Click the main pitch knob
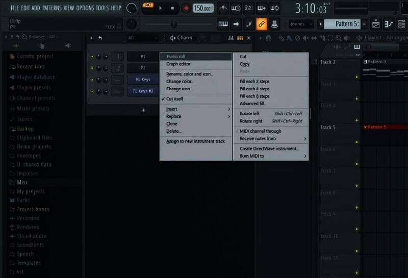This screenshot has height=278, width=408. [132, 24]
